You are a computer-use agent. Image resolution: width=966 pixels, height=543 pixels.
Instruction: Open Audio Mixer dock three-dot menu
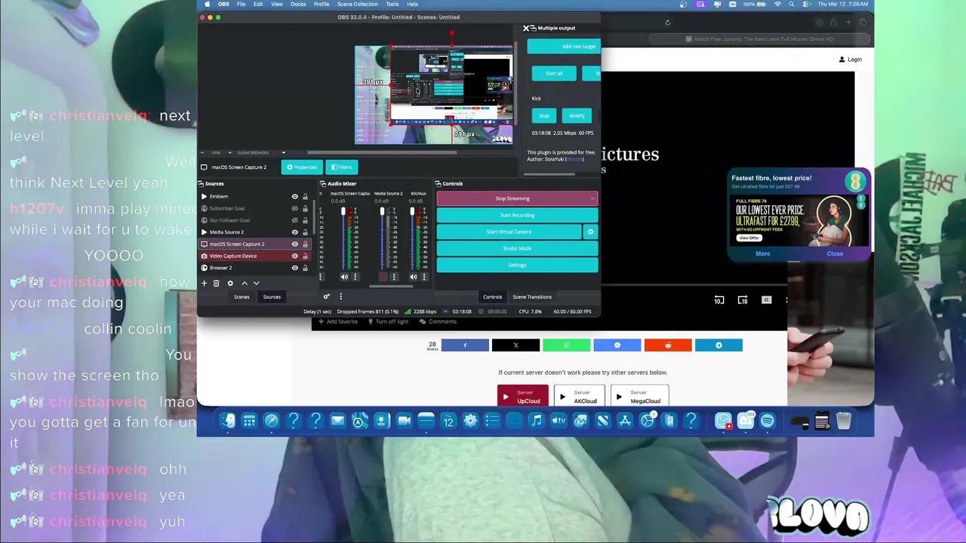coord(340,296)
